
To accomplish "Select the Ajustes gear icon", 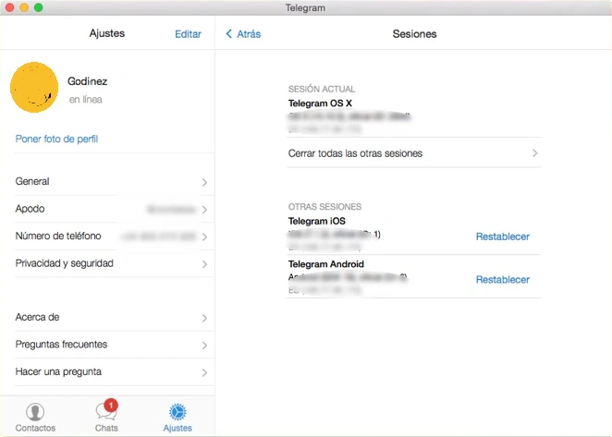I will [x=177, y=412].
